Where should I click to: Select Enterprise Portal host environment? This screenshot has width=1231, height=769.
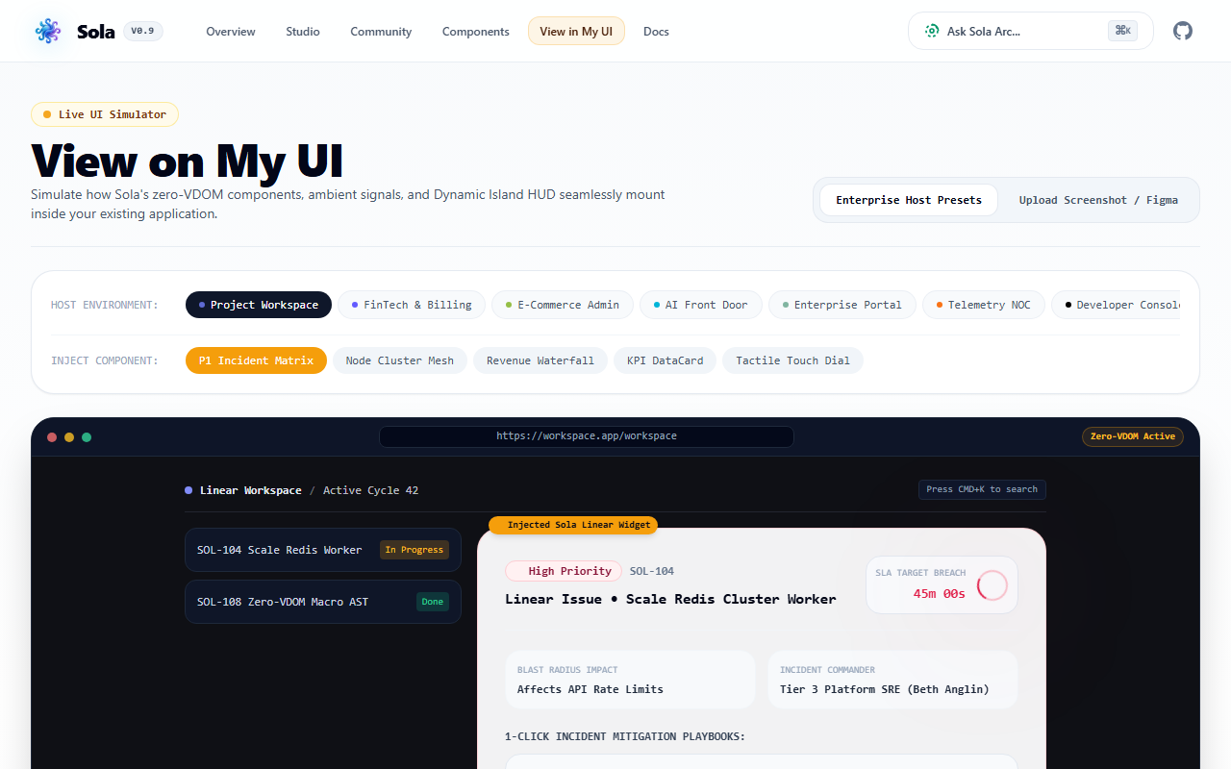[x=842, y=305]
